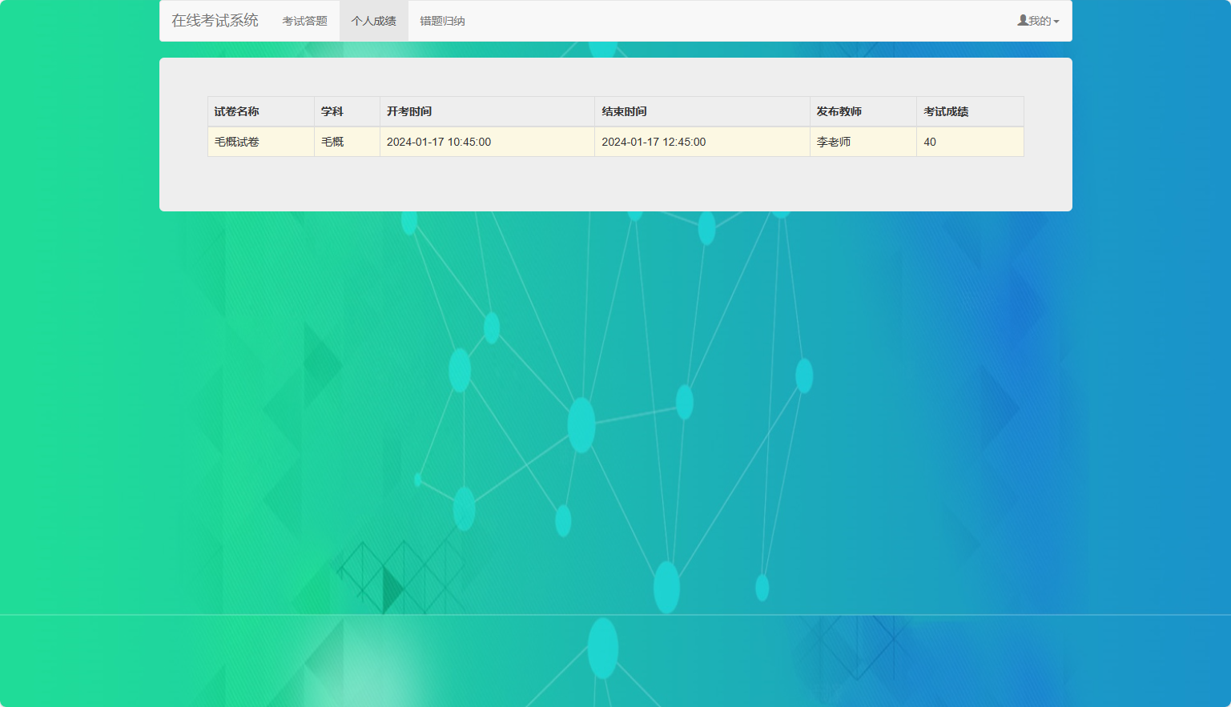Click the end time 2024-01-17 12:45:00 cell
This screenshot has height=707, width=1231.
tap(654, 142)
